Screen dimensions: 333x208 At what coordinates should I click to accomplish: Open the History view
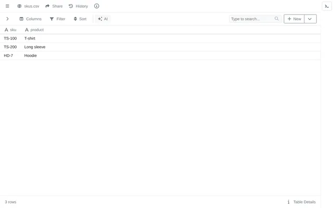tap(79, 6)
